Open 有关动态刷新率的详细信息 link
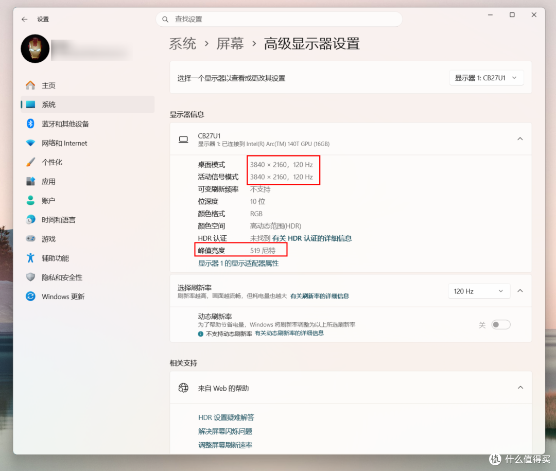 coord(289,333)
